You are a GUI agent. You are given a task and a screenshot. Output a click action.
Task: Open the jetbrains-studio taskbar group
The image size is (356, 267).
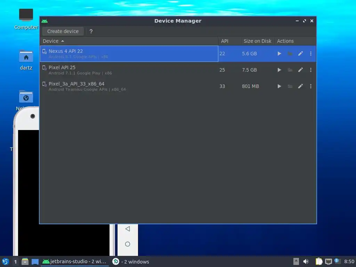(74, 261)
